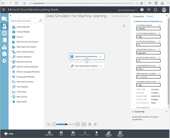Open the community people icon in header
This screenshot has width=170, height=138.
[x=149, y=10]
